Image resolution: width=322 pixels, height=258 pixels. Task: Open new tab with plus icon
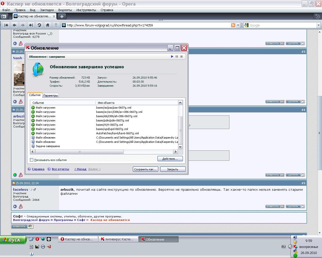62,16
